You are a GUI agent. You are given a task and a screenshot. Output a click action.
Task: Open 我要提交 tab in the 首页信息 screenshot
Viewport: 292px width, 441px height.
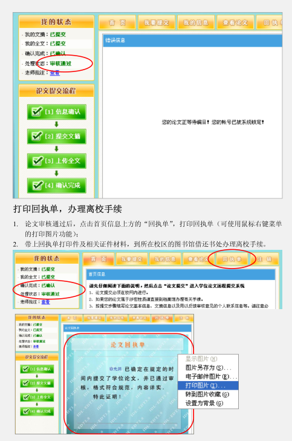click(x=132, y=259)
